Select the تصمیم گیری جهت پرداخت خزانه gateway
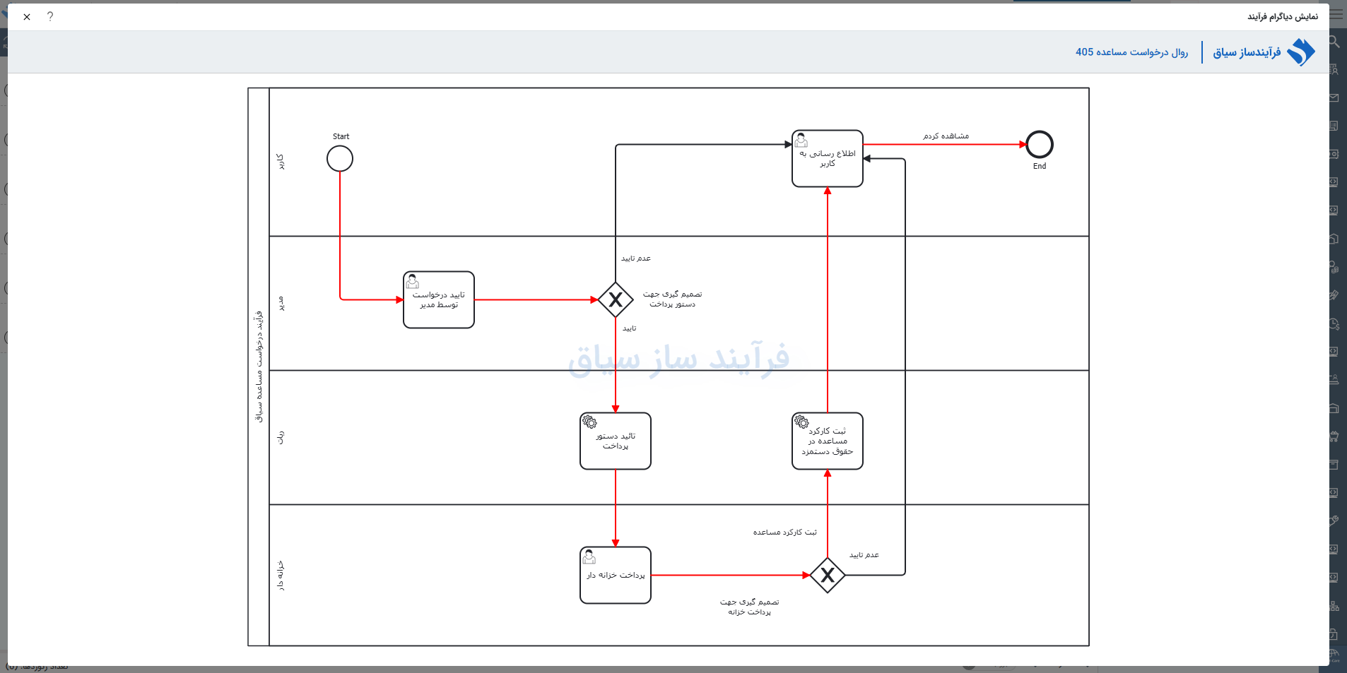This screenshot has width=1347, height=673. point(828,575)
